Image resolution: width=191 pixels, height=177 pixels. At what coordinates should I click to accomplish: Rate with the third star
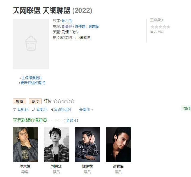(x=64, y=101)
